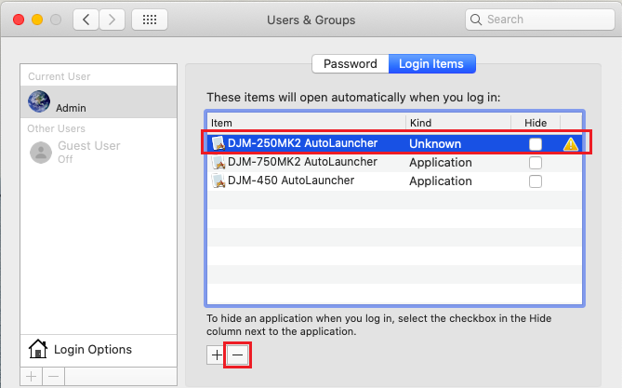Click the Login Options house icon
The width and height of the screenshot is (622, 388).
38,349
